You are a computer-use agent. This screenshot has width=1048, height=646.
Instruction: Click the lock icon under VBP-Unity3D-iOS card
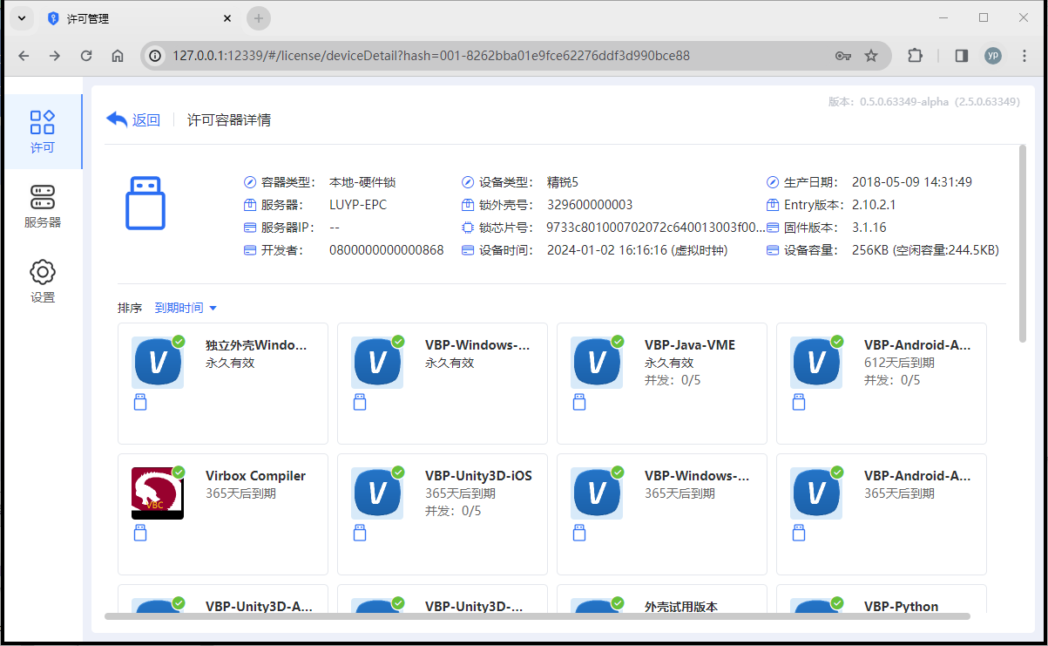coord(360,533)
